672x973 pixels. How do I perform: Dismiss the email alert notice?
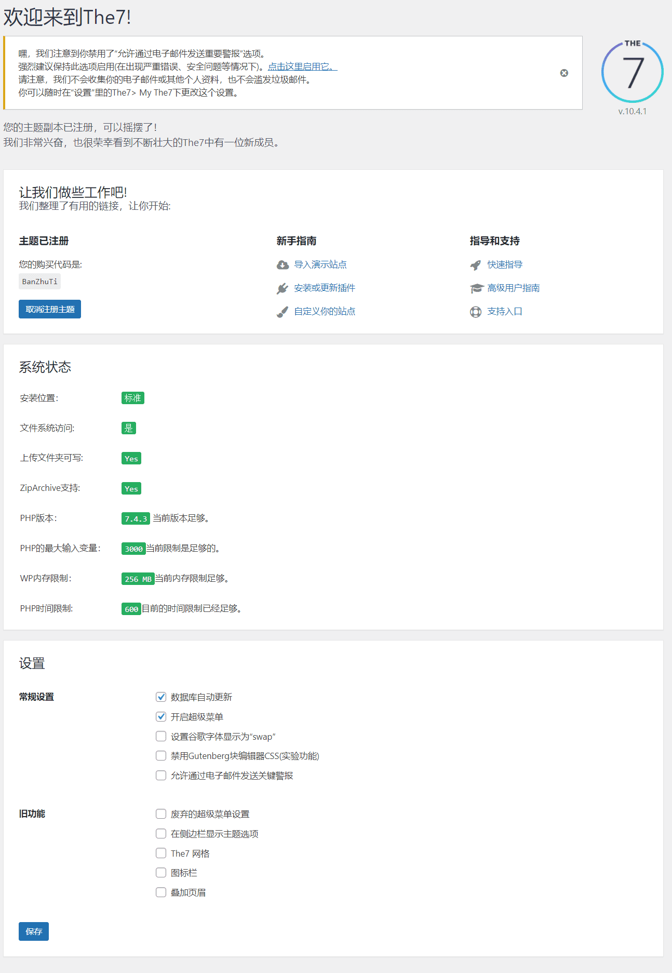point(564,73)
